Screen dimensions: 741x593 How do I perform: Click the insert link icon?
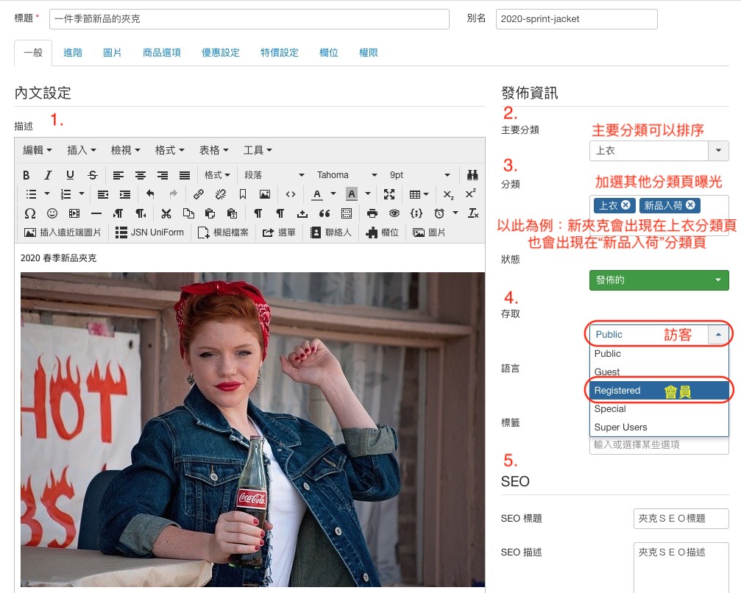click(x=198, y=194)
